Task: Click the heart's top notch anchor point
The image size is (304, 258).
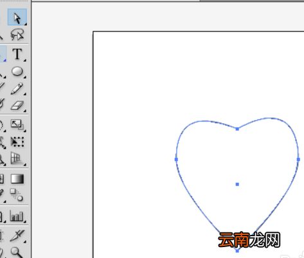Action: [237, 129]
